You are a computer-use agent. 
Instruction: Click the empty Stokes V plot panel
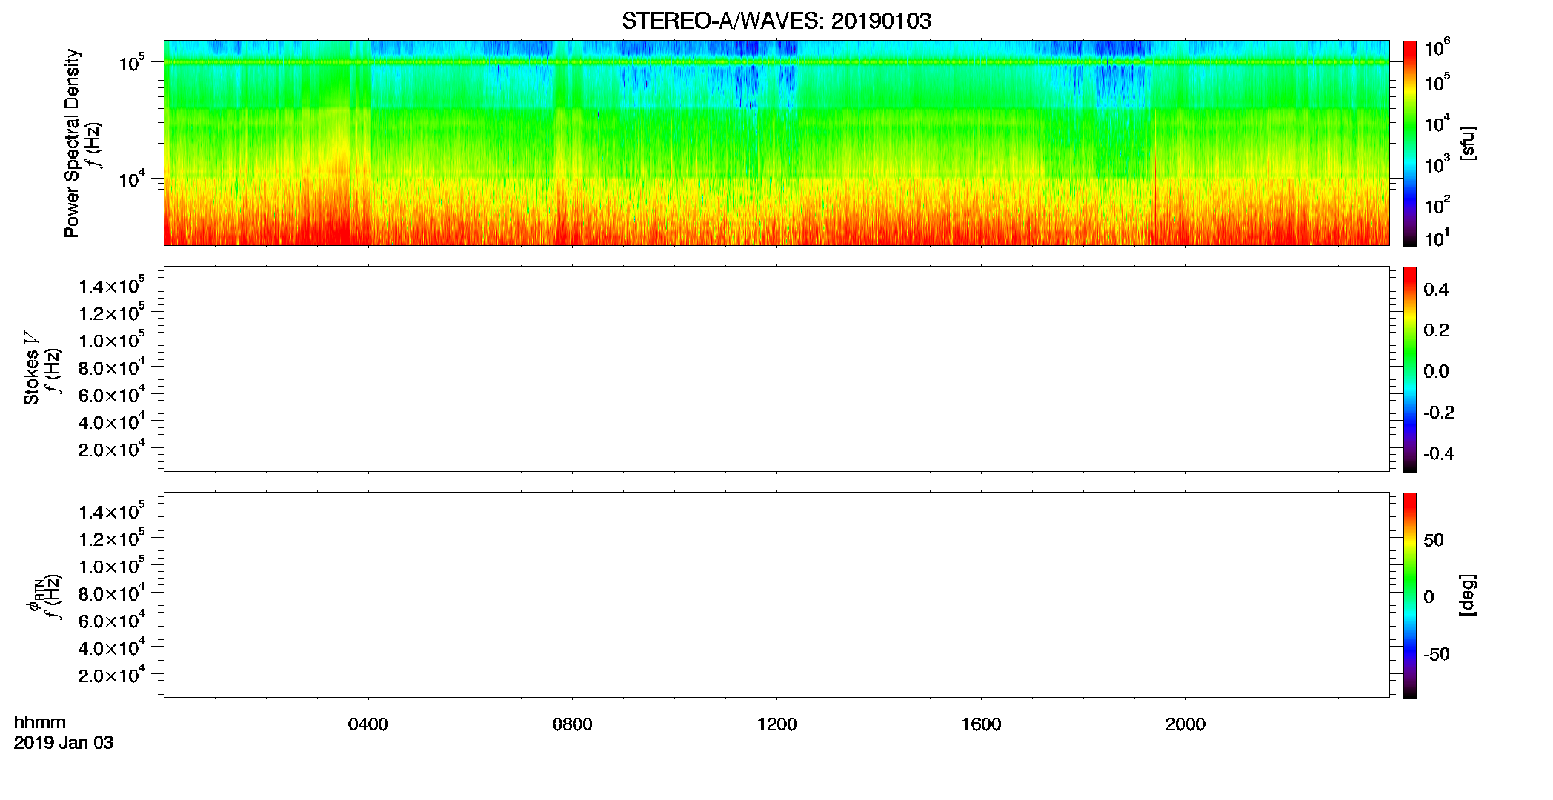(x=776, y=369)
